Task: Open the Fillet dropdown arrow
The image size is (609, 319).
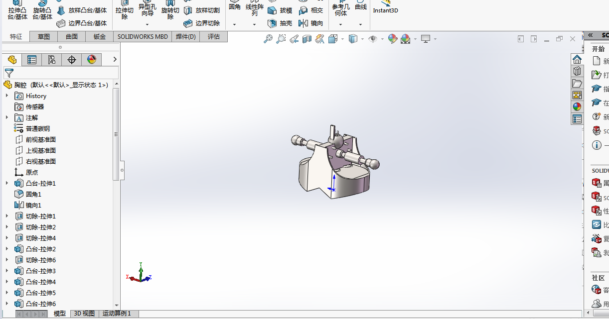Action: [x=235, y=24]
